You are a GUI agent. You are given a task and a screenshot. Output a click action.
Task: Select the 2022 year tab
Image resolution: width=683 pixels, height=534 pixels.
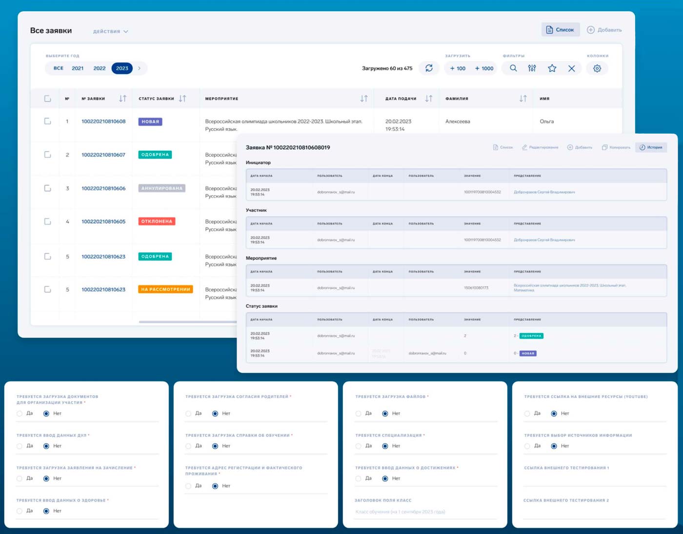tap(100, 68)
